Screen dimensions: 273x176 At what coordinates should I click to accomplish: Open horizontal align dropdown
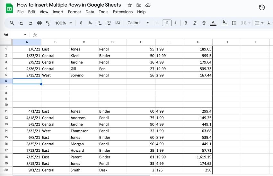[x=259, y=23]
